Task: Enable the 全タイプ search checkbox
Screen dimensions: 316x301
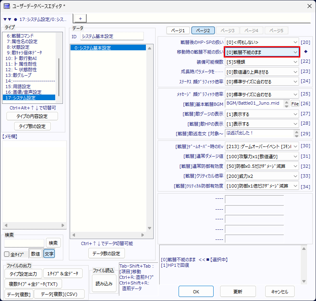Action: [x=6, y=254]
